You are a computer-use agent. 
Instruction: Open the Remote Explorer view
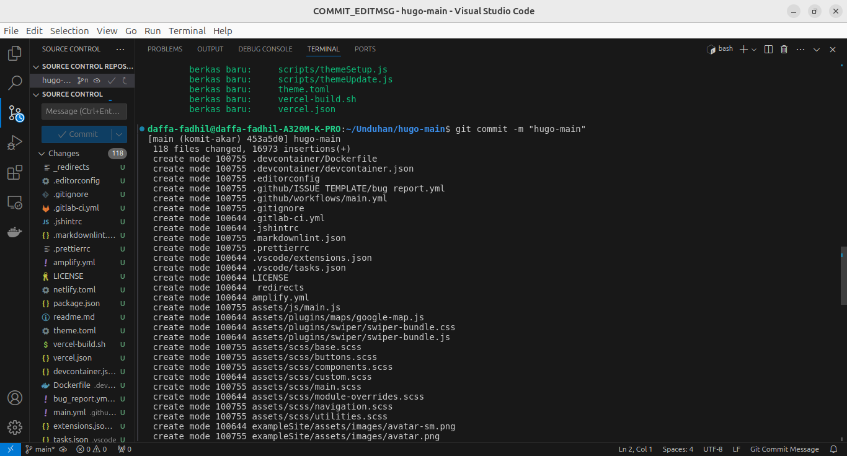tap(14, 203)
